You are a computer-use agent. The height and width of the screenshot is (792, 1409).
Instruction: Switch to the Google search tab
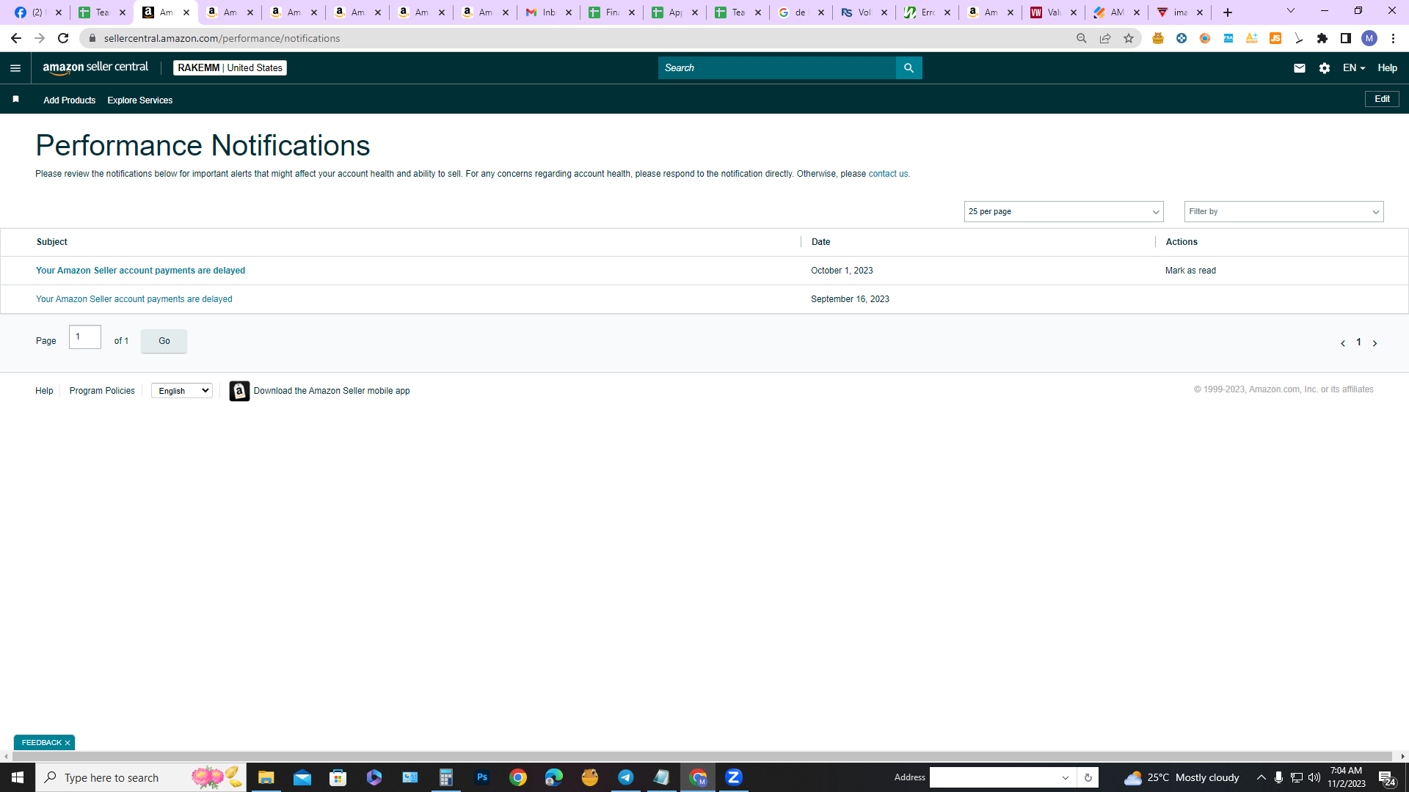(x=801, y=12)
